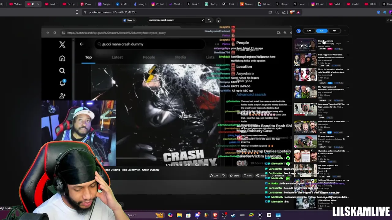This screenshot has width=392, height=220.
Task: Click the Brave Rewards triangle icon
Action: coord(298,12)
